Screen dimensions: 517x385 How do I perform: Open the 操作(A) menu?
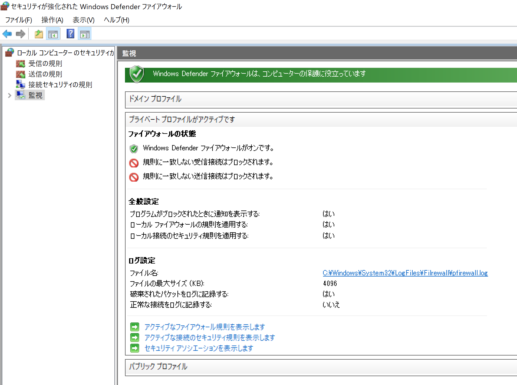coord(52,20)
